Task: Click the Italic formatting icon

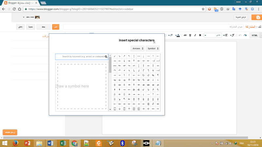Action: pyautogui.click(x=195, y=35)
